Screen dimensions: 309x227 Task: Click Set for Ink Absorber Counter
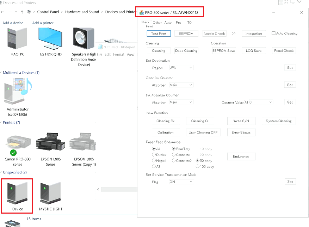click(x=290, y=102)
